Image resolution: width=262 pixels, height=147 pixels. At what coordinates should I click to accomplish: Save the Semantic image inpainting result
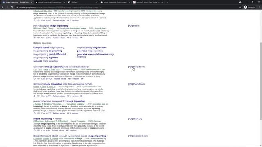[x=34, y=96]
